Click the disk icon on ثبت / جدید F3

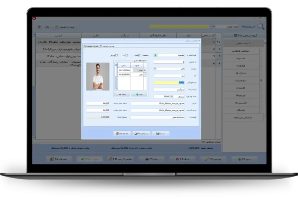point(136,133)
